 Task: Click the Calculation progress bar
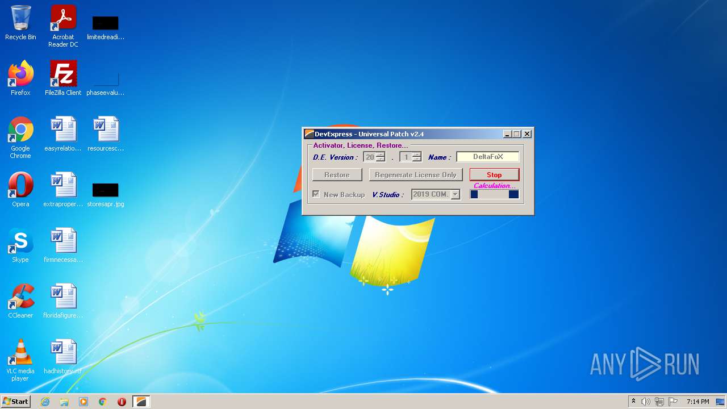pos(495,194)
